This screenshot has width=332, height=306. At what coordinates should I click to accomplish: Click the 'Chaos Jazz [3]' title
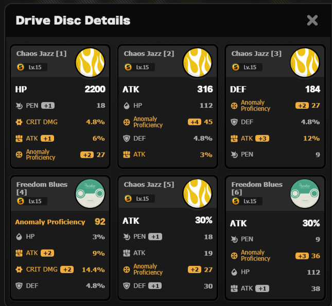point(256,53)
